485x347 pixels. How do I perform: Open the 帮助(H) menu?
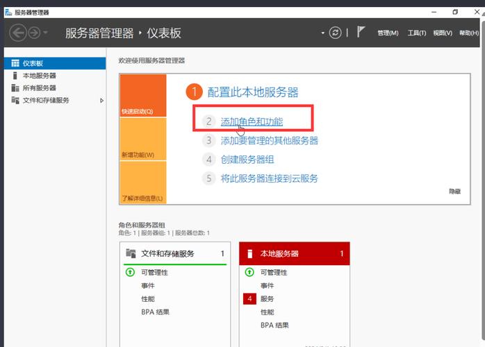[x=469, y=33]
